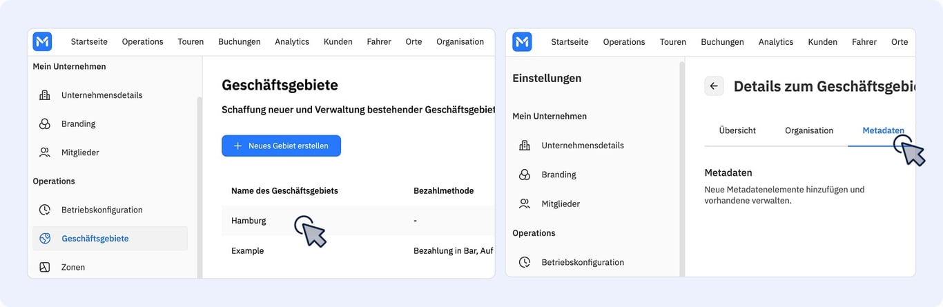Open Touren in left window navbar
The height and width of the screenshot is (307, 943).
191,41
